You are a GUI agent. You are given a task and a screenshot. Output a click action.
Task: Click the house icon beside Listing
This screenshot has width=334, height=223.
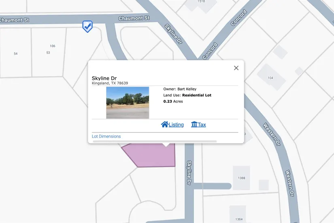[164, 124]
